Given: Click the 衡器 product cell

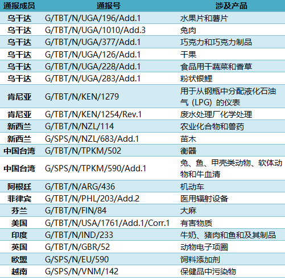Looking at the screenshot, I should click(188, 151).
